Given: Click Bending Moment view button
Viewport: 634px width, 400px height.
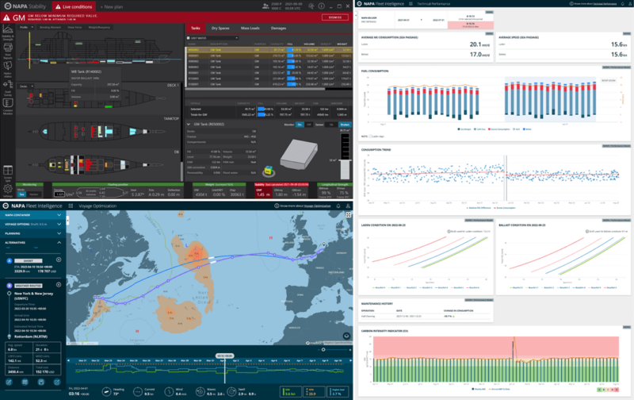Looking at the screenshot, I should pyautogui.click(x=50, y=28).
